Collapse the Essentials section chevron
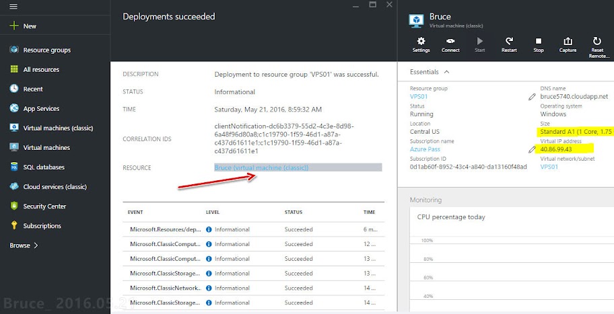This screenshot has width=614, height=314. click(447, 72)
